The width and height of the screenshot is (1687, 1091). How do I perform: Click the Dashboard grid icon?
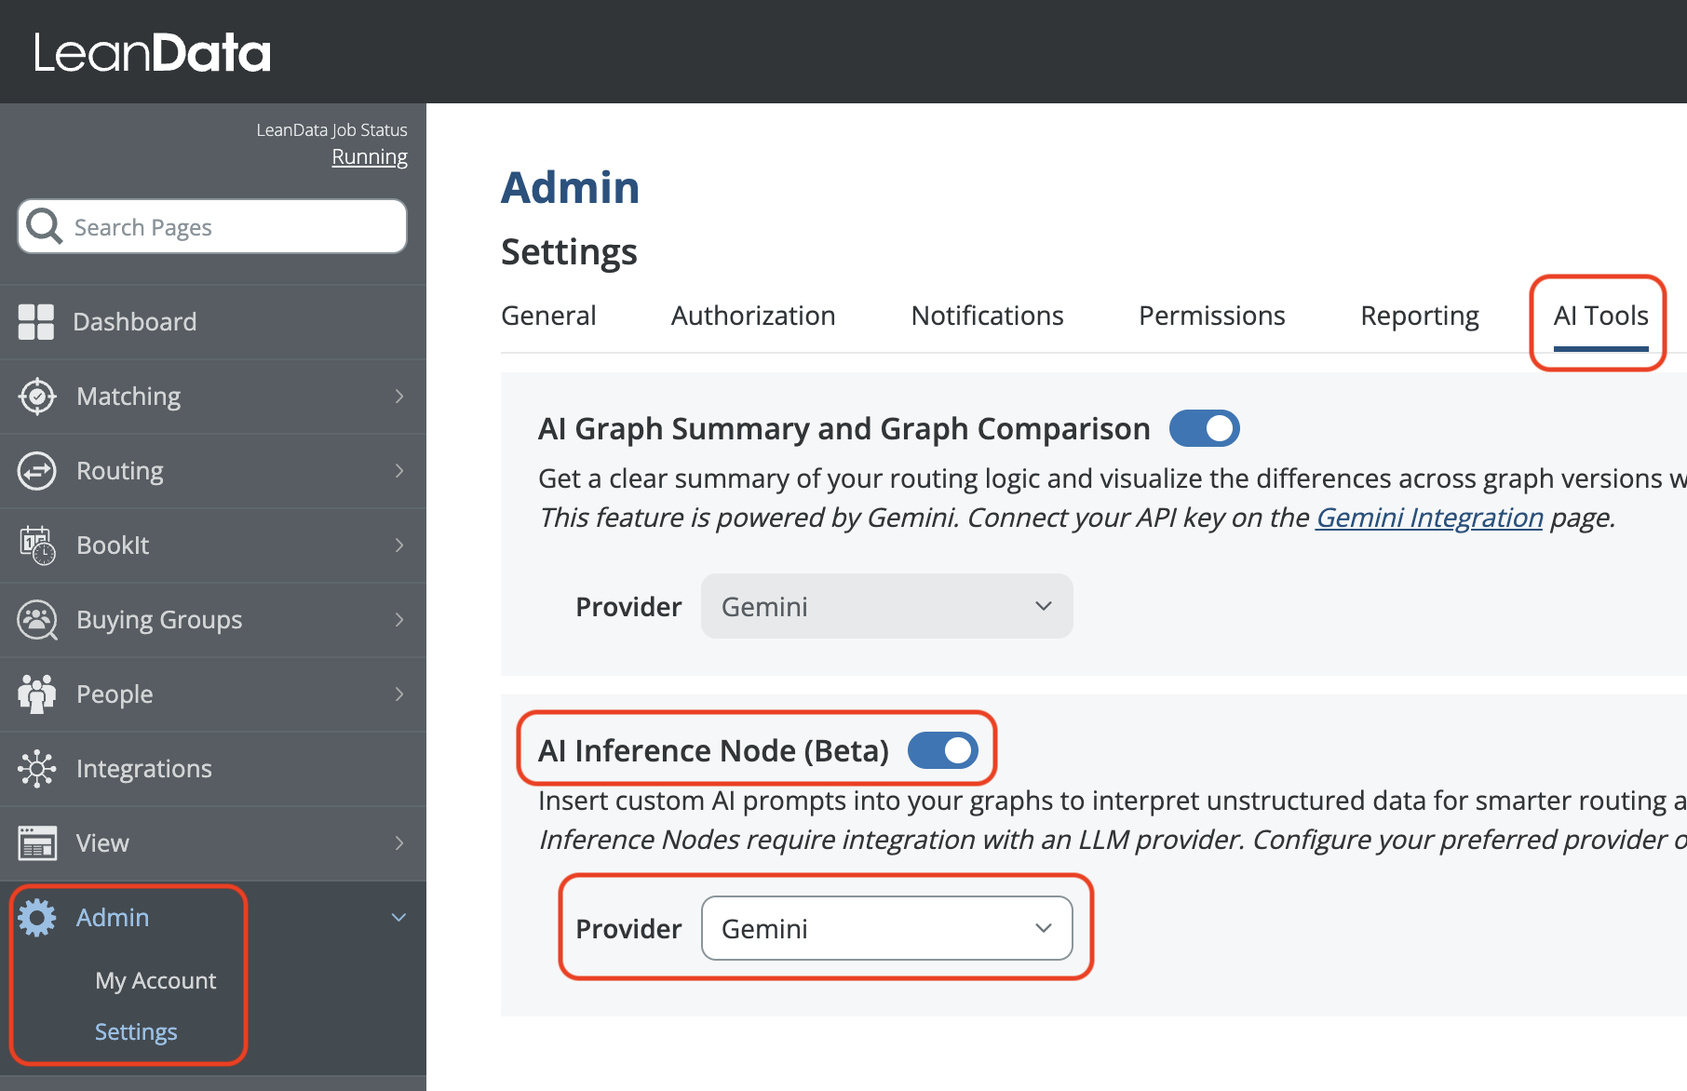click(36, 322)
